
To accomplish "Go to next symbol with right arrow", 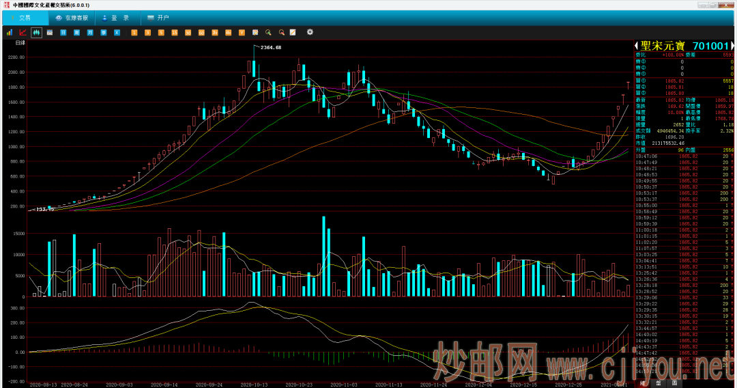I will [x=734, y=46].
